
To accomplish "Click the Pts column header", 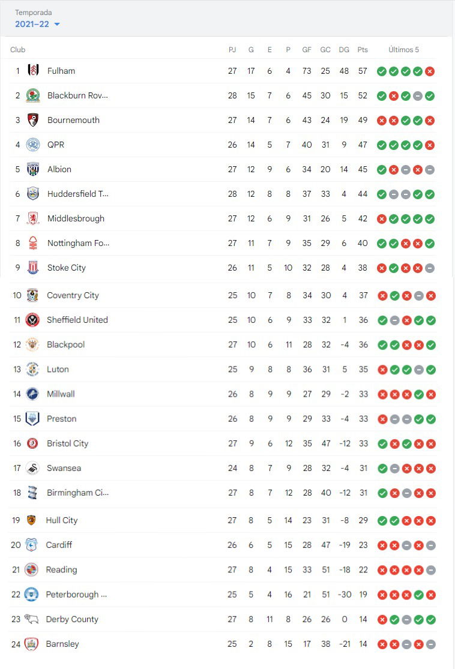I will pyautogui.click(x=363, y=50).
